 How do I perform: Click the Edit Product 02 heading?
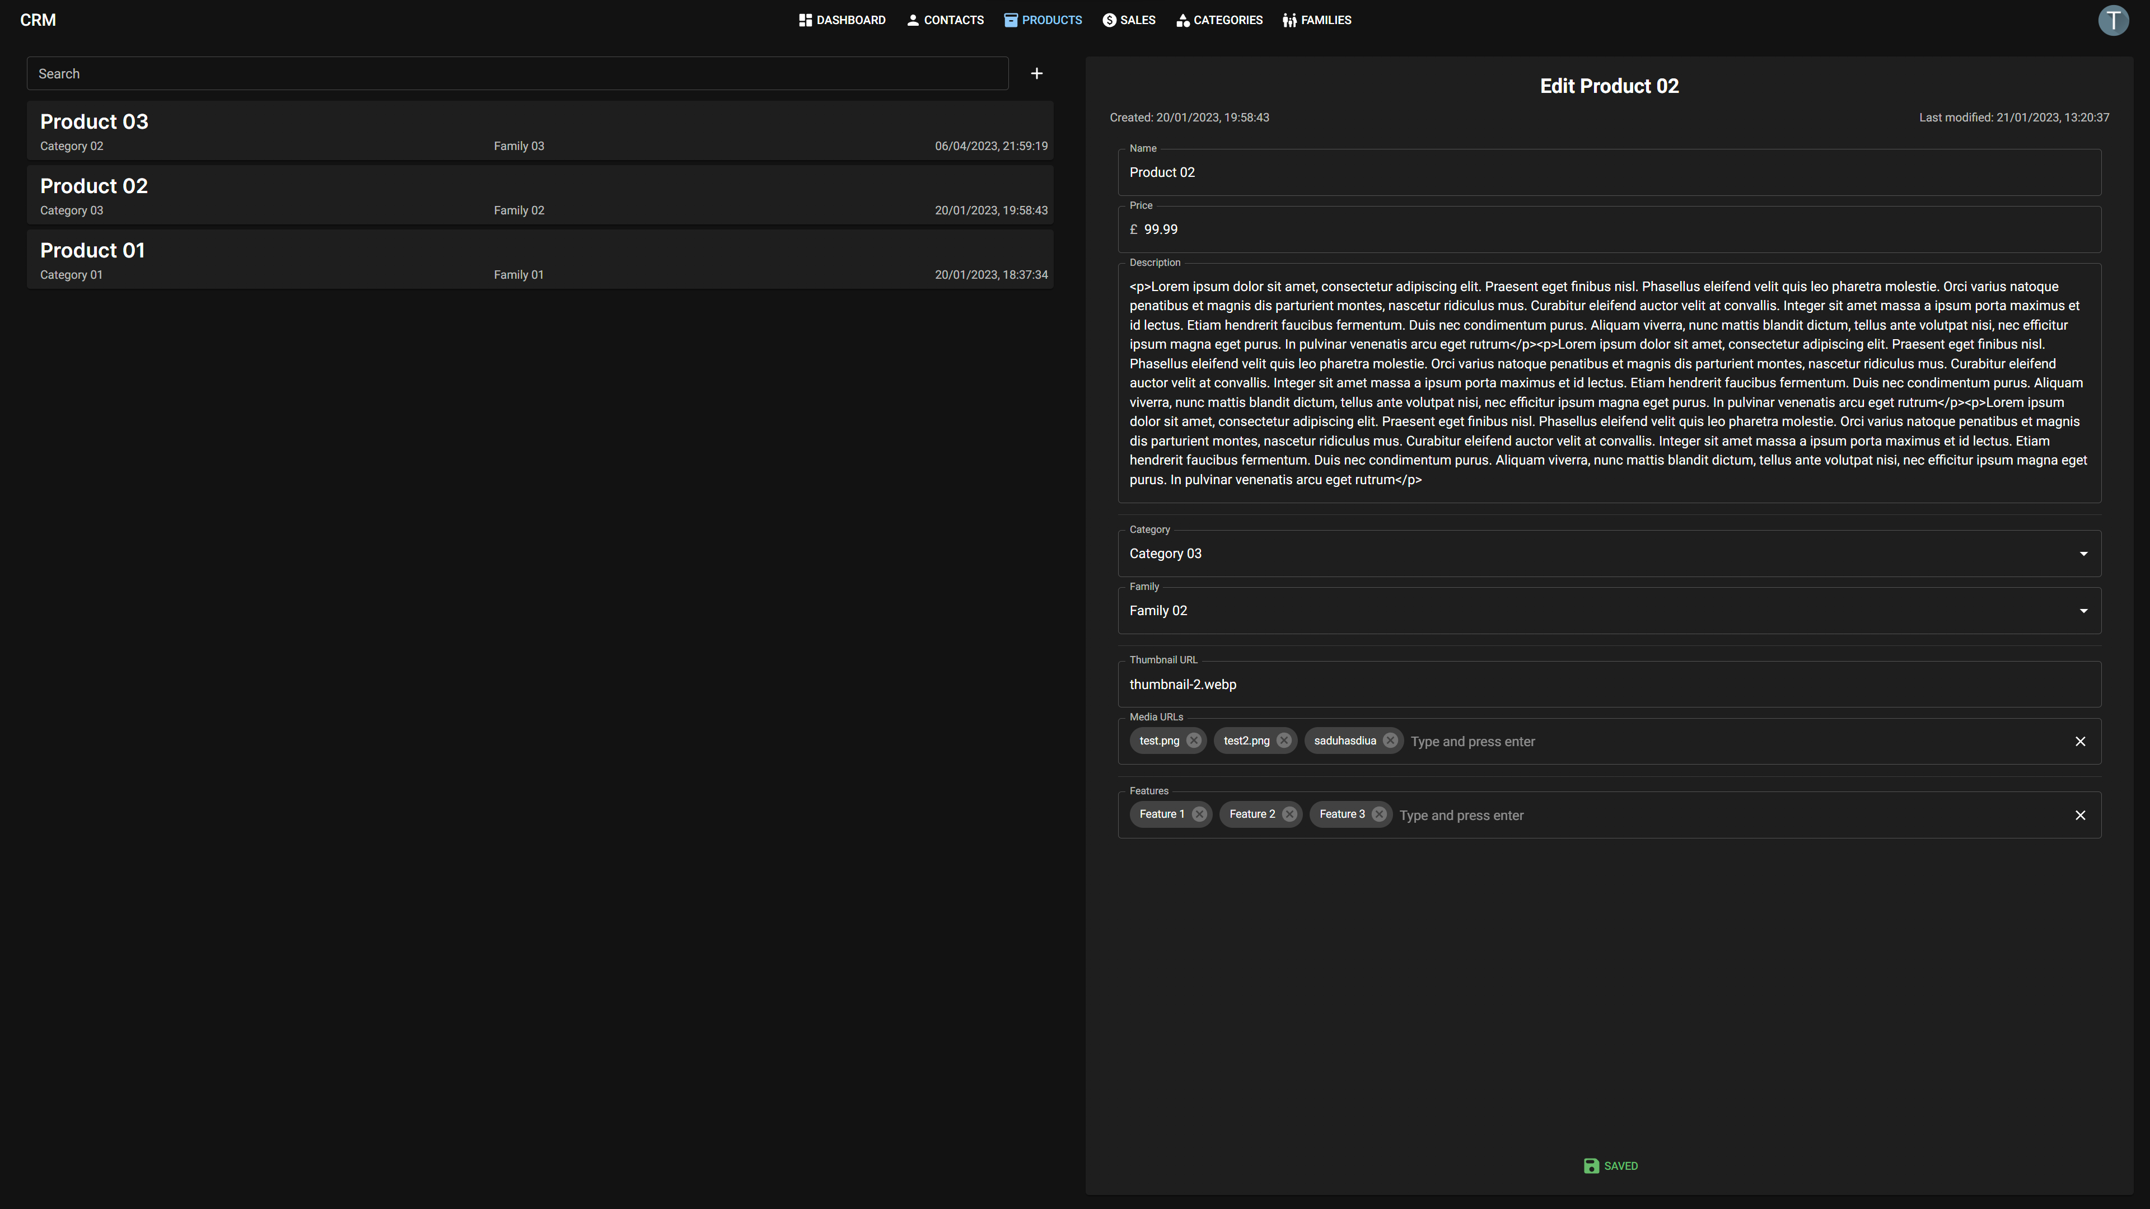coord(1609,86)
